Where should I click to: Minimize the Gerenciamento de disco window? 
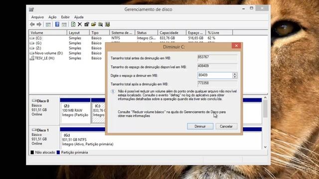coord(243,8)
